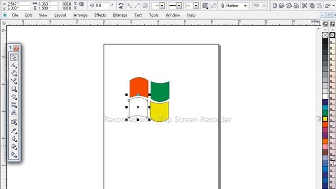Click the Cut scissors icon
The height and width of the screenshot is (189, 336).
coord(304,6)
